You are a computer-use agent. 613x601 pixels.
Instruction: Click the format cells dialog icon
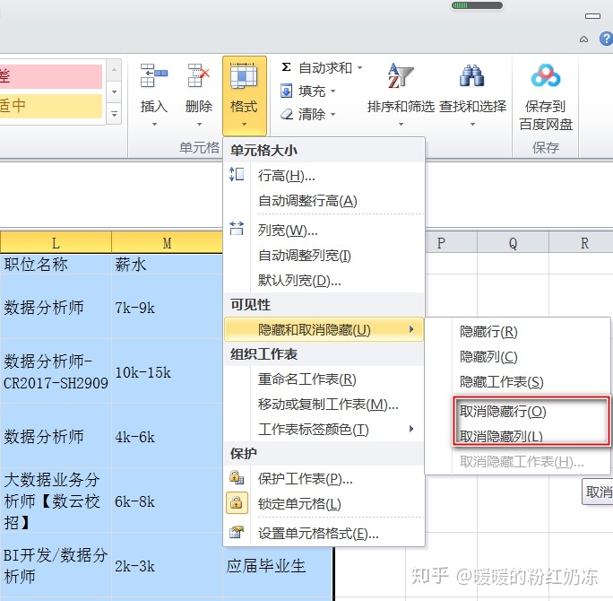pyautogui.click(x=237, y=532)
